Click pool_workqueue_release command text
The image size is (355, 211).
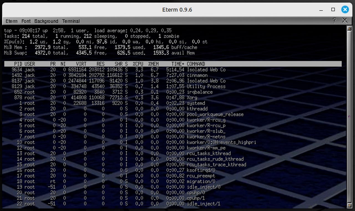(215, 114)
